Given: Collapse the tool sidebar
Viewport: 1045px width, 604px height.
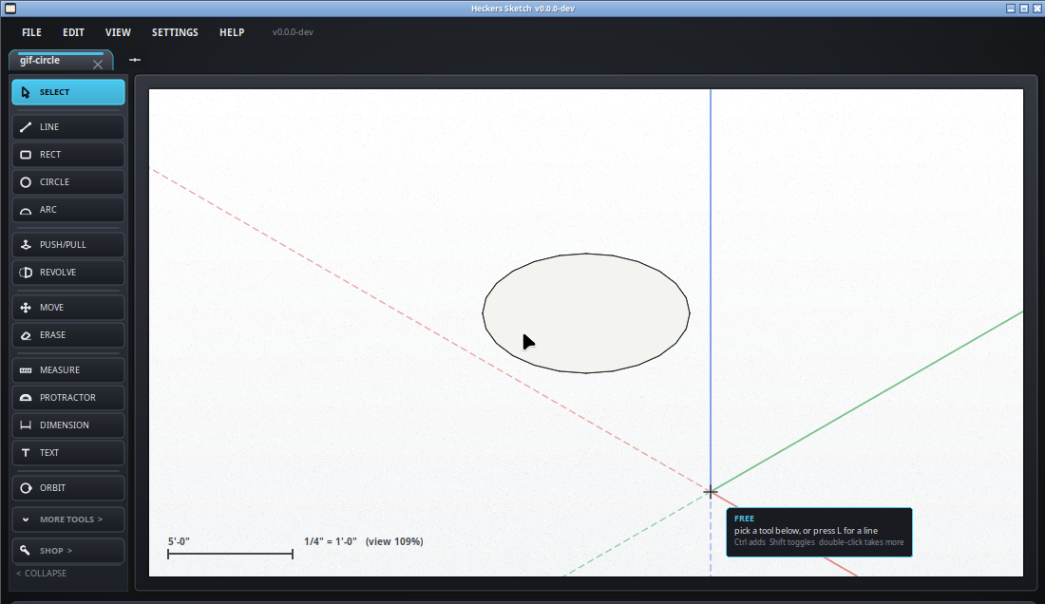Looking at the screenshot, I should 41,573.
